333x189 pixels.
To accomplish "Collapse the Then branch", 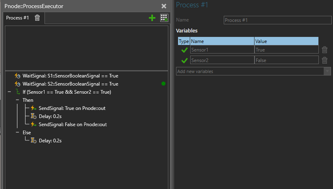I will (x=17, y=100).
